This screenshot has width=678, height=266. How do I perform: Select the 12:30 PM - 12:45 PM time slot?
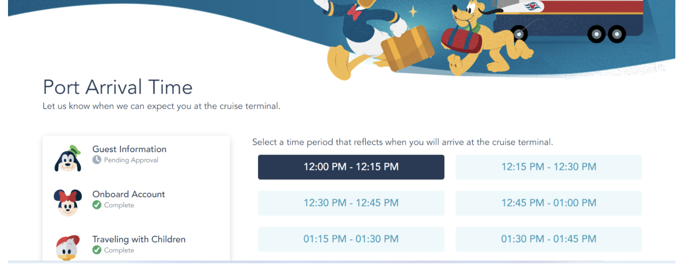351,203
